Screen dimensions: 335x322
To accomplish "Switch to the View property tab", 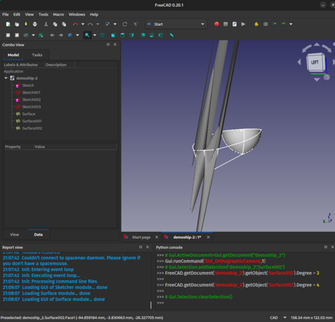I will 14,235.
